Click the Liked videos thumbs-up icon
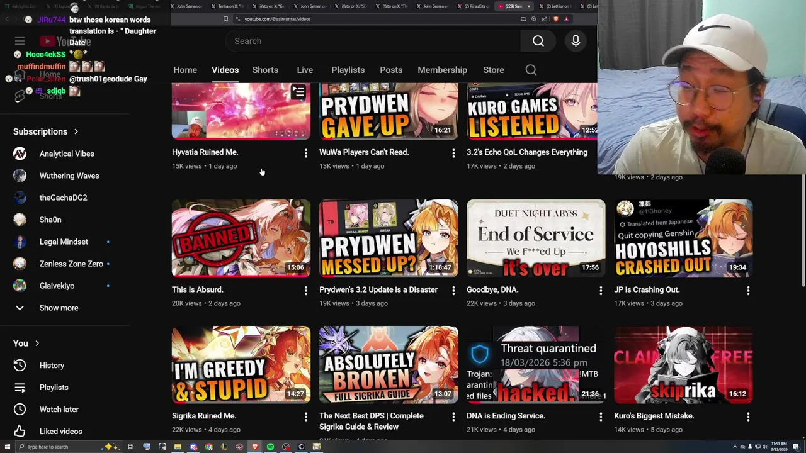This screenshot has height=453, width=806. click(20, 431)
